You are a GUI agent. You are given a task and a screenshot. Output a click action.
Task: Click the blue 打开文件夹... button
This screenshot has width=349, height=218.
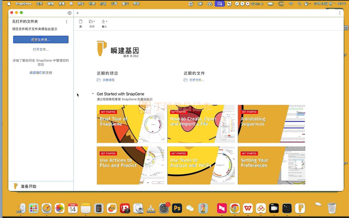(41, 40)
